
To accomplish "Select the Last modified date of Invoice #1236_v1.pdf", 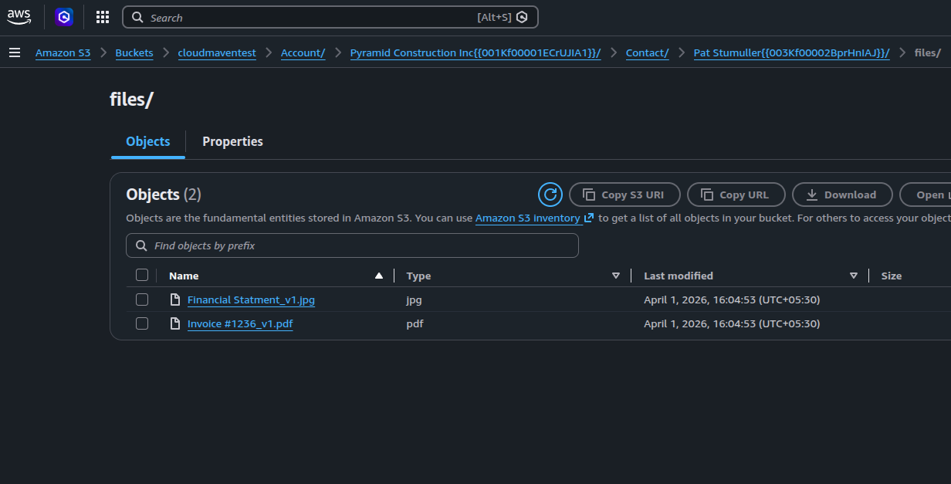I will click(x=732, y=323).
